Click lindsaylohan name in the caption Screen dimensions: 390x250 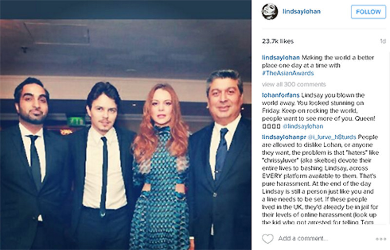281,57
